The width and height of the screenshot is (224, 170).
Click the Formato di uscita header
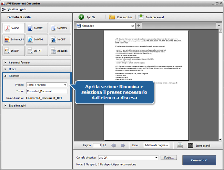click(19, 17)
